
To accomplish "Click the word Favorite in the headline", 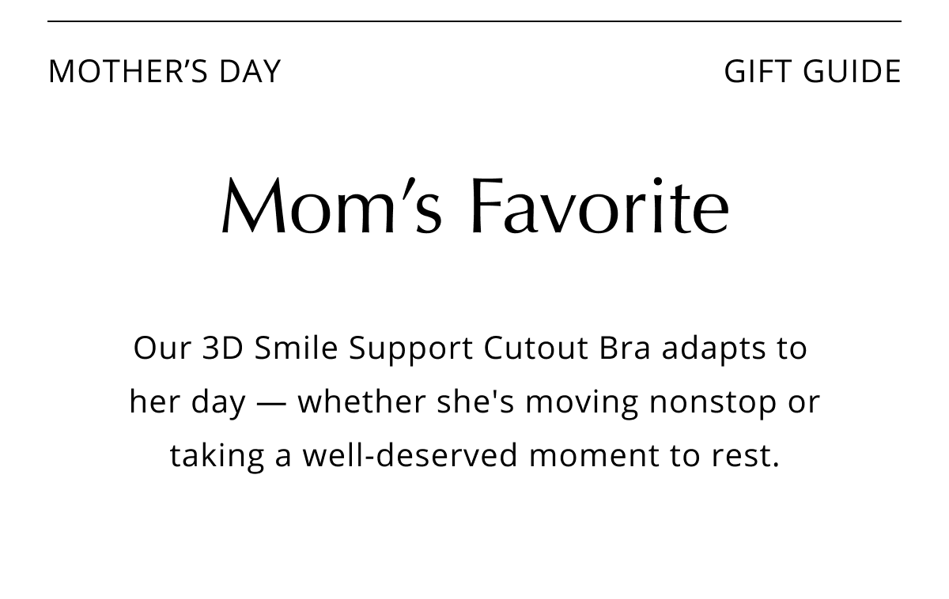I will tap(599, 205).
